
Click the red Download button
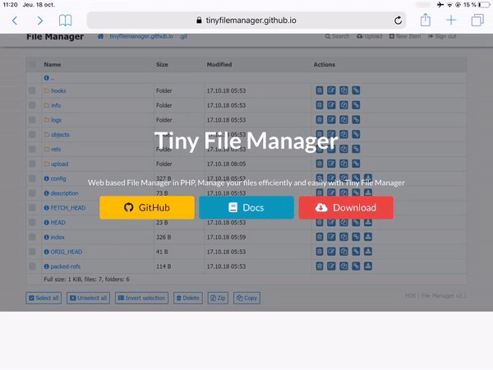(346, 207)
